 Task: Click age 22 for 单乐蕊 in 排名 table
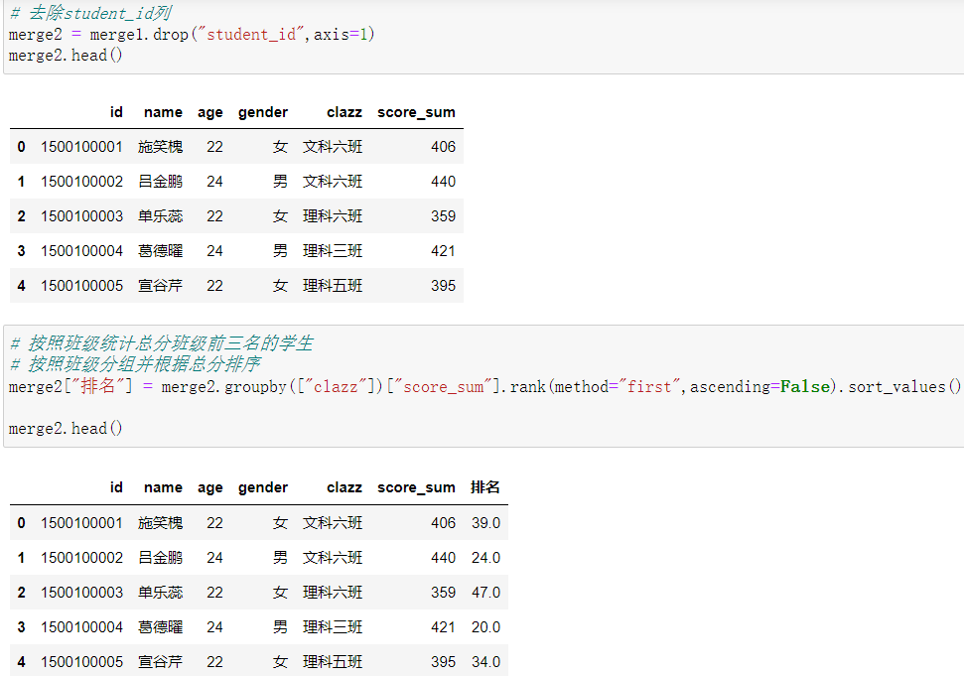(x=214, y=593)
